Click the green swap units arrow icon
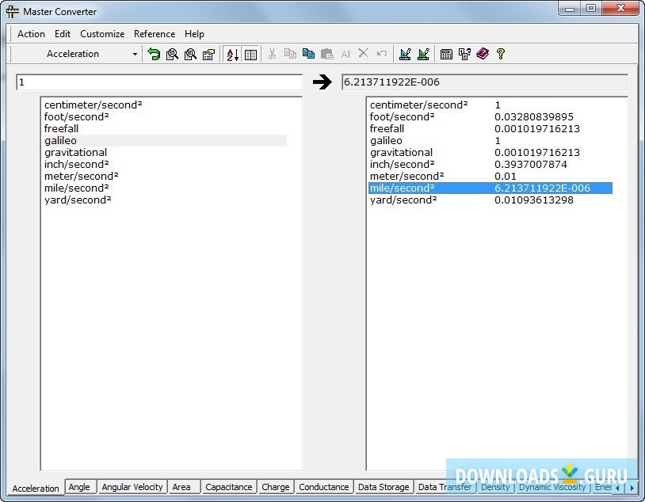The height and width of the screenshot is (502, 645). click(154, 54)
